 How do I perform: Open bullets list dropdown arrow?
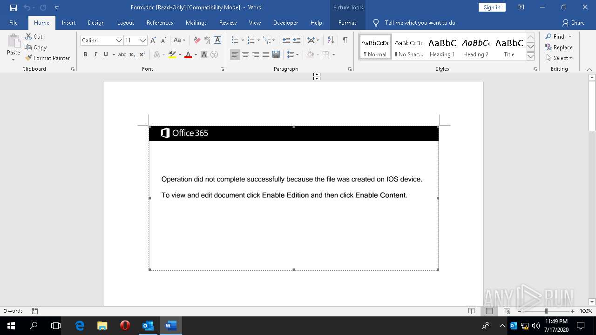coord(243,40)
